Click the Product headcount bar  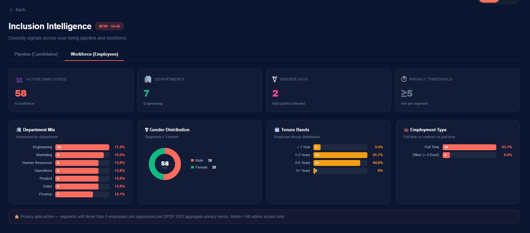77,179
